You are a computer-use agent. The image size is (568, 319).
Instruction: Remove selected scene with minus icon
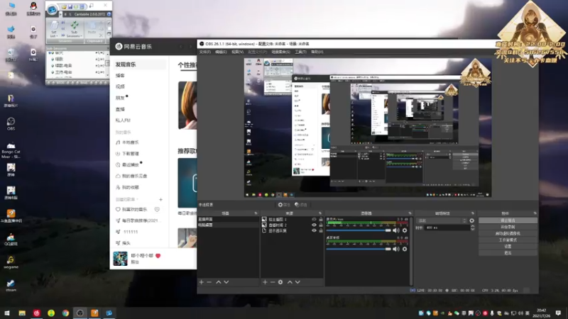(x=209, y=282)
